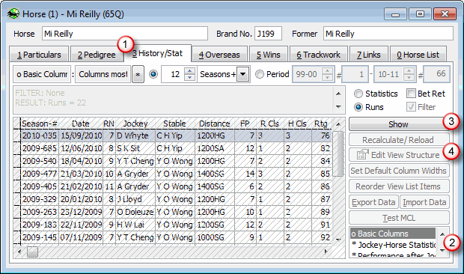Click the o Basic Columns view selector field
This screenshot has height=274, width=464.
42,74
